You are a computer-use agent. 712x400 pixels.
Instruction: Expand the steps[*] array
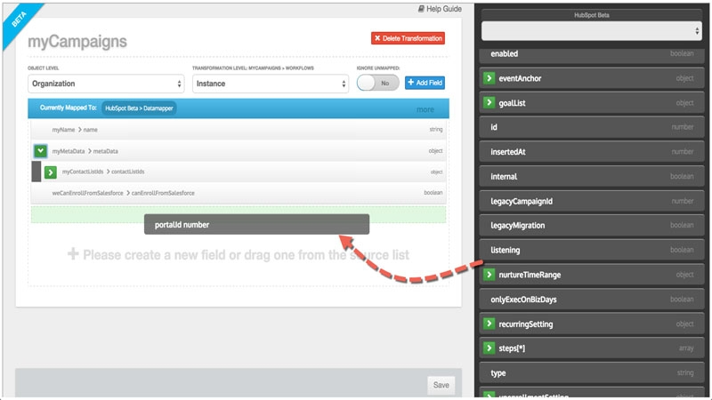coord(489,348)
